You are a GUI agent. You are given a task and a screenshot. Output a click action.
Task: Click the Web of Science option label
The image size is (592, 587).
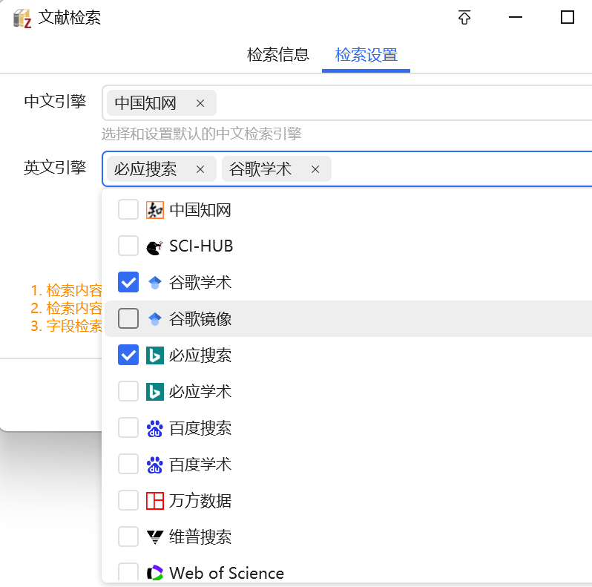[226, 573]
